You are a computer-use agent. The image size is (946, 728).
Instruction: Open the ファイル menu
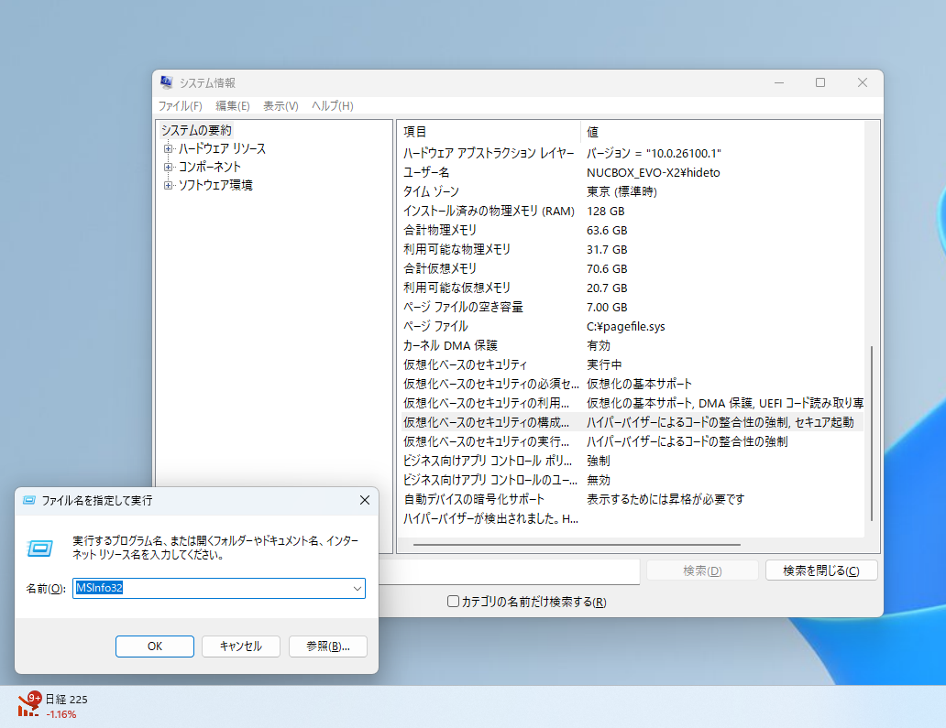pyautogui.click(x=180, y=105)
